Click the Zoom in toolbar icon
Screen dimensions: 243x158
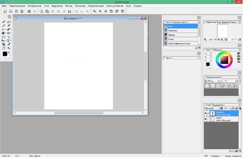pos(94,11)
